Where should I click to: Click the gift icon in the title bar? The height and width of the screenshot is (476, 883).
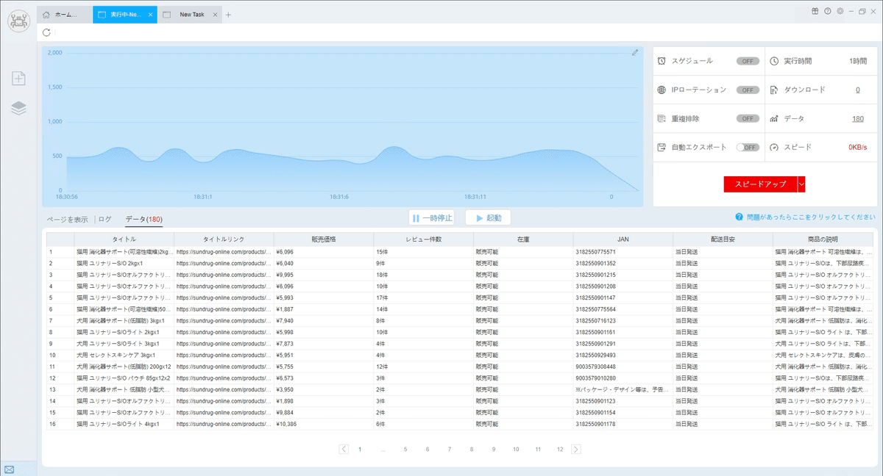815,11
